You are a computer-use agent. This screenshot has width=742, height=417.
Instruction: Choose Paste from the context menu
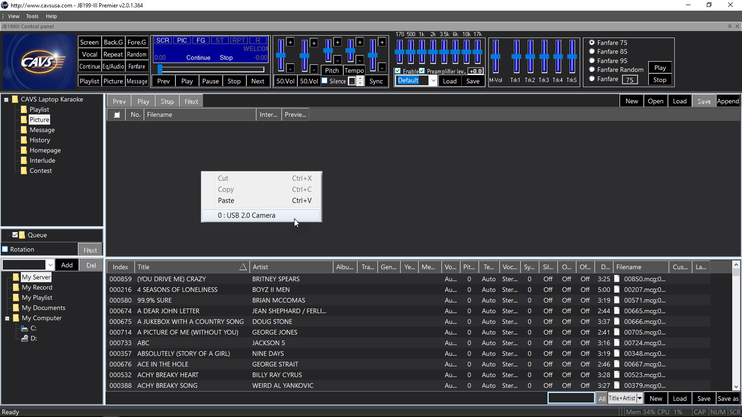261,201
